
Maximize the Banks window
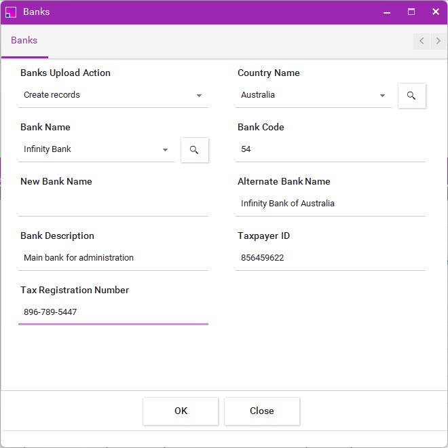point(411,12)
